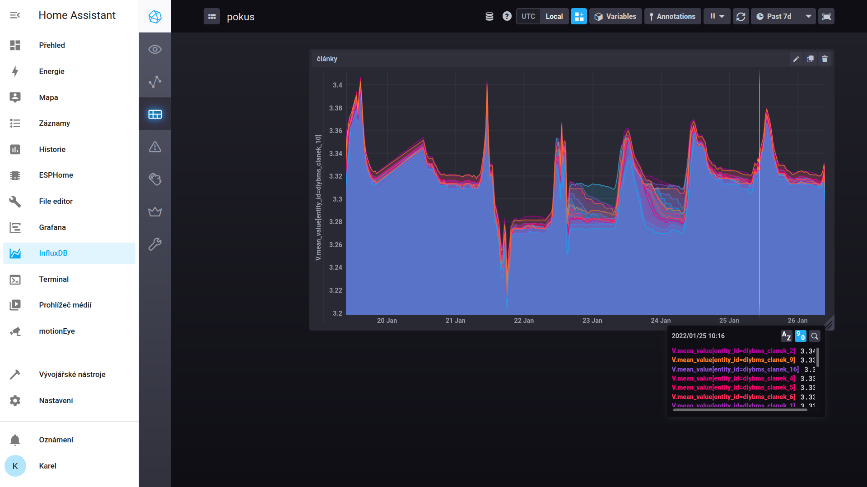Open the wrench configuration icon in sidebar
867x487 pixels.
coord(155,244)
